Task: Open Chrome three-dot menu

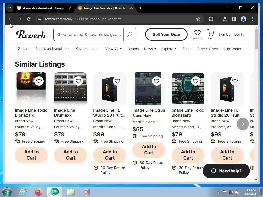Action: [x=253, y=19]
